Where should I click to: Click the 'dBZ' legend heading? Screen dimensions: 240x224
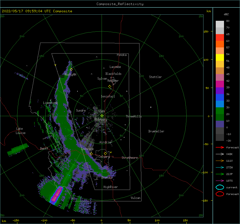click(226, 14)
